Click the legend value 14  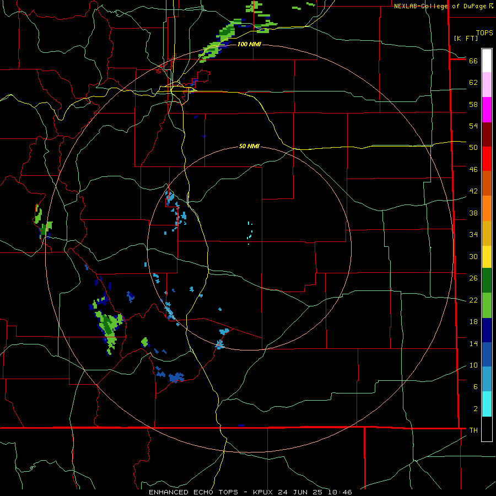pos(473,343)
